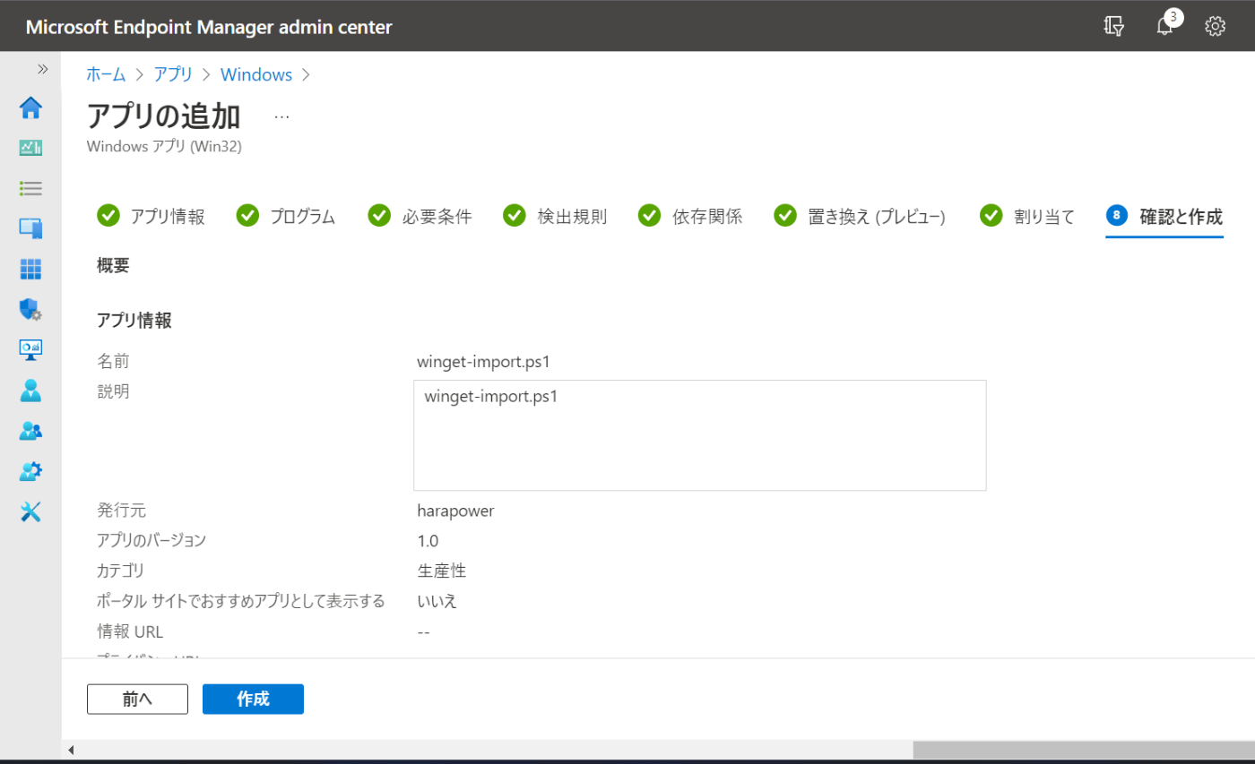Open the Users icon in sidebar

click(x=30, y=391)
